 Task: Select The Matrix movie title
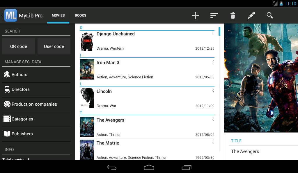[x=108, y=143]
